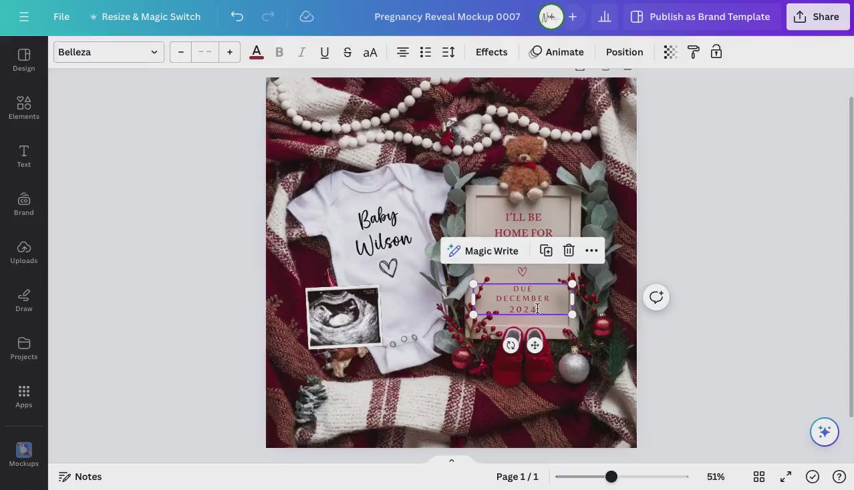Screen dimensions: 854x490
Task: Open the 51% zoom level menu
Action: [x=716, y=477]
